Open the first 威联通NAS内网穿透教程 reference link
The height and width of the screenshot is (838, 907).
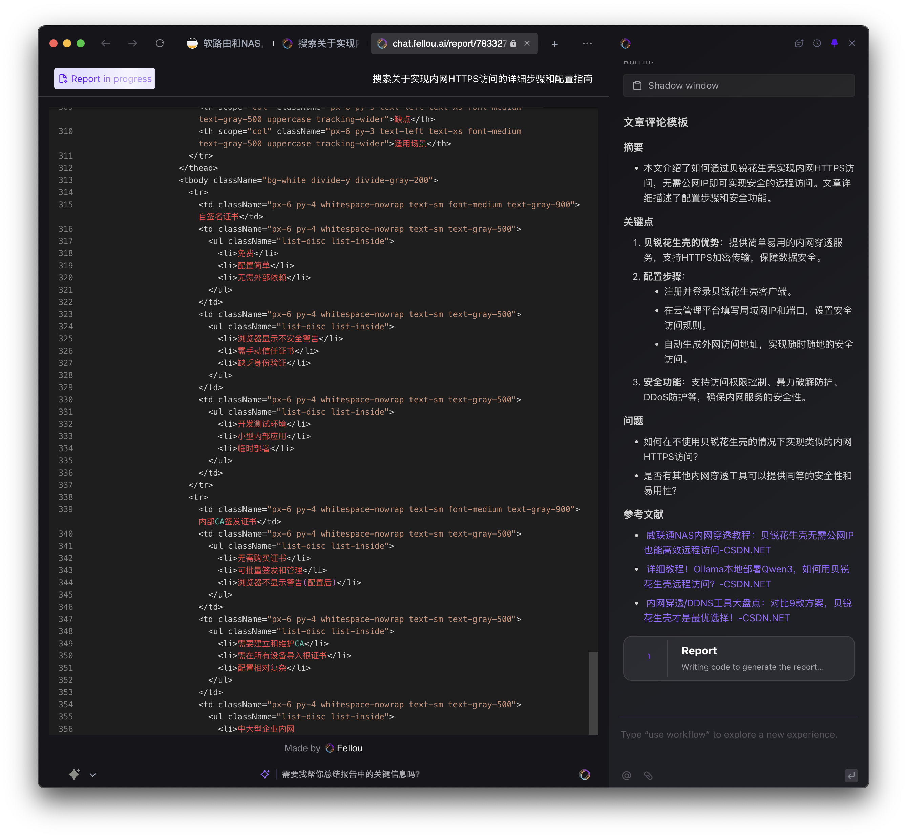pos(749,542)
